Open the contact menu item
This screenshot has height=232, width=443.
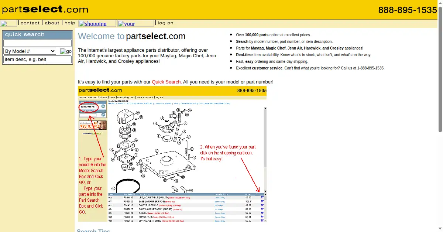[x=30, y=23]
